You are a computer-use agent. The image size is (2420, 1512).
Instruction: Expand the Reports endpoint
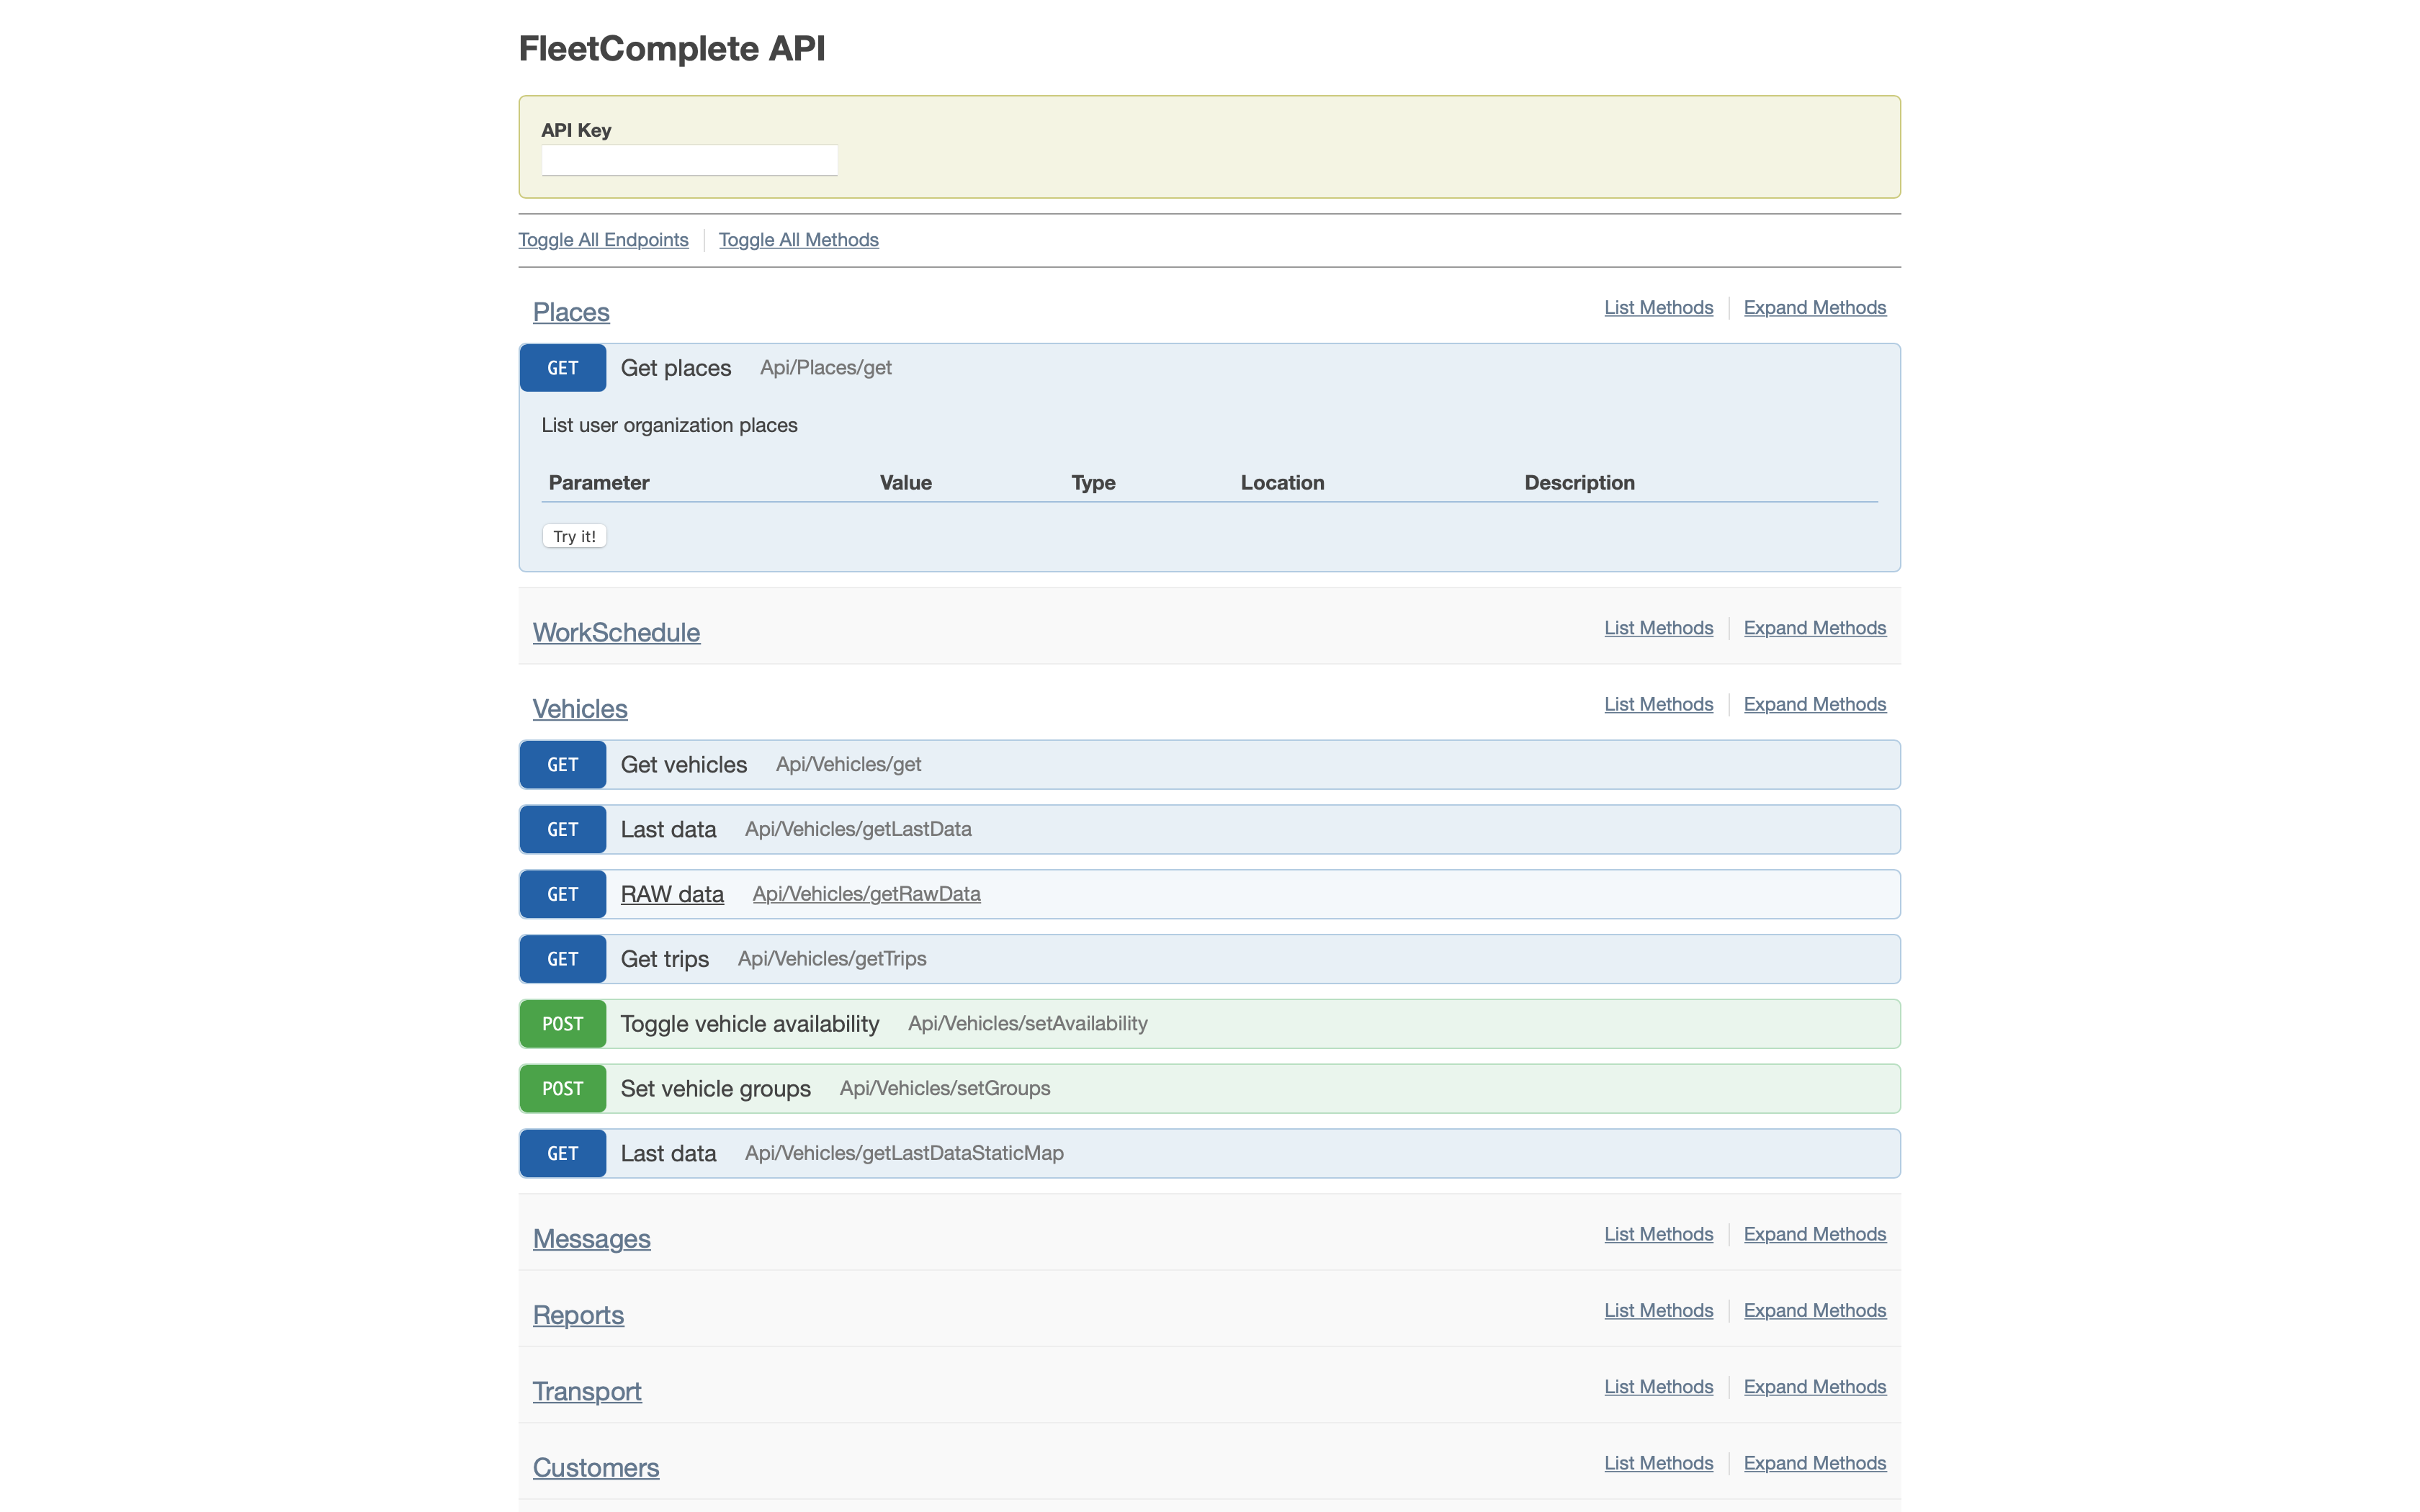point(578,1315)
